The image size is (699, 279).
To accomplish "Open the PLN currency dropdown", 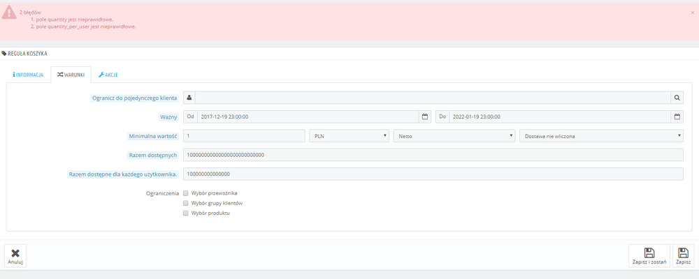I will [349, 136].
